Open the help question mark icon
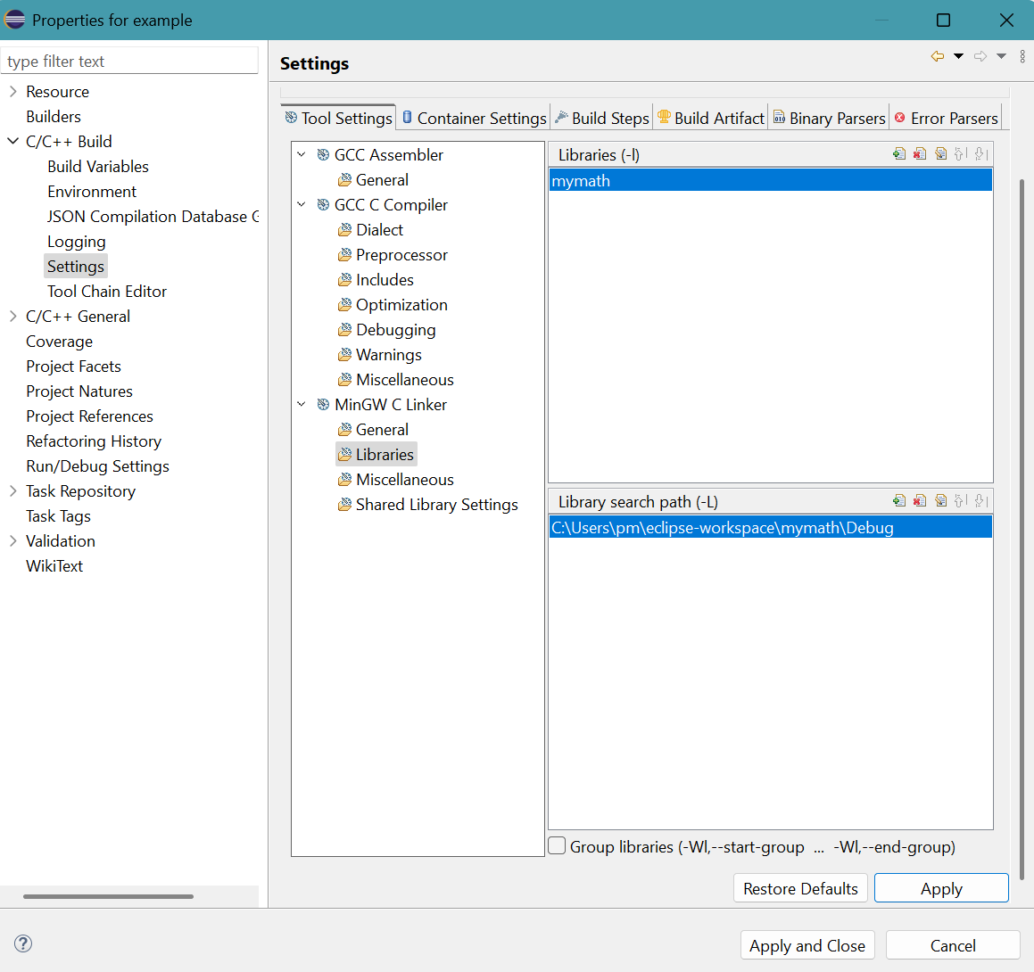Viewport: 1034px width, 972px height. pos(24,943)
